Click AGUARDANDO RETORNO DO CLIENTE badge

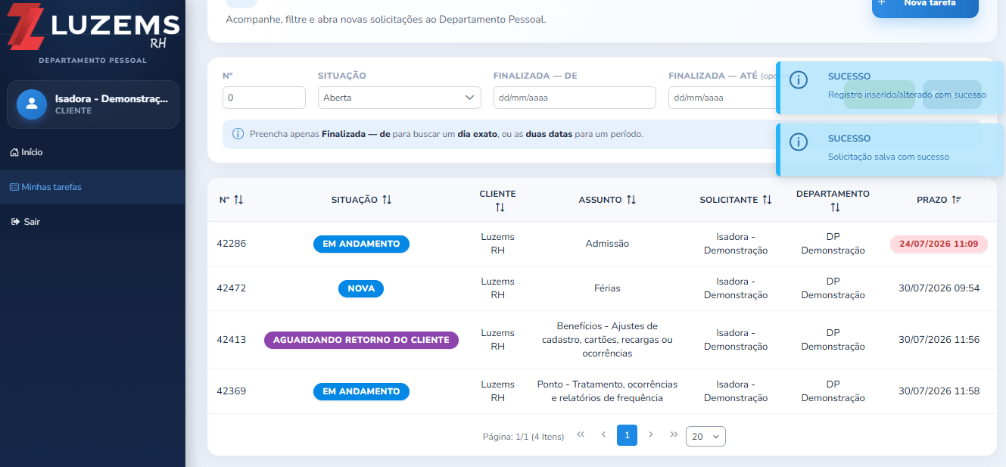[361, 340]
